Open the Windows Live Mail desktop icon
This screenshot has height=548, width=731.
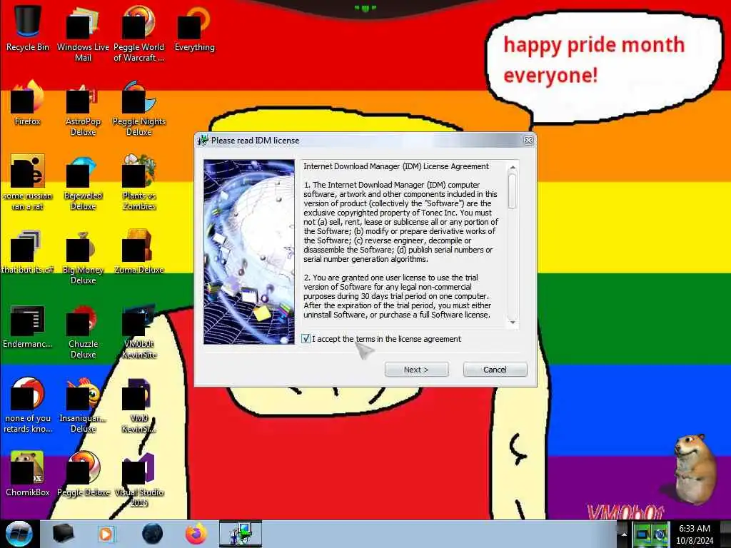click(x=83, y=33)
